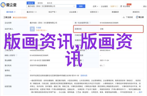Switch to the 查老板 search tab

pos(40,3)
